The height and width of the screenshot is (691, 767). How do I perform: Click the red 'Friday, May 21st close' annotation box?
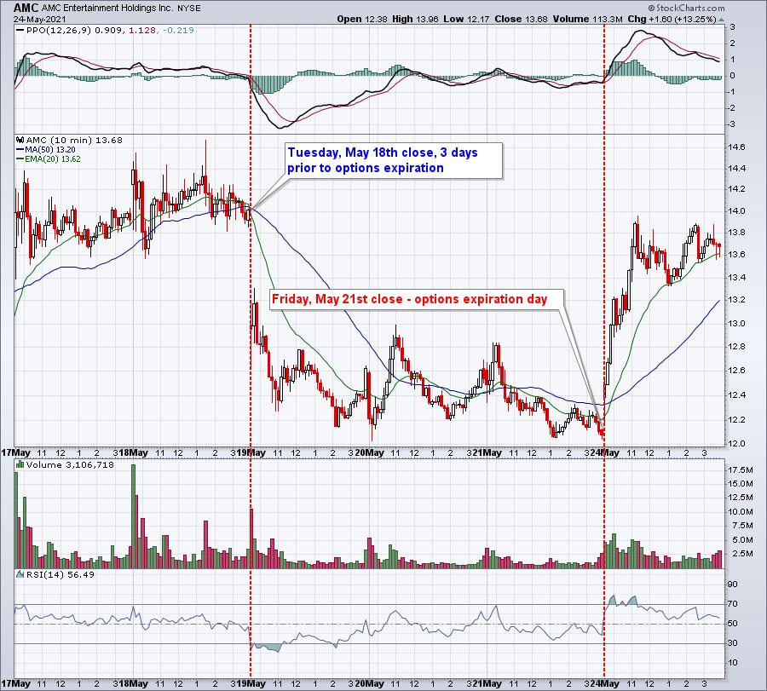tap(416, 299)
